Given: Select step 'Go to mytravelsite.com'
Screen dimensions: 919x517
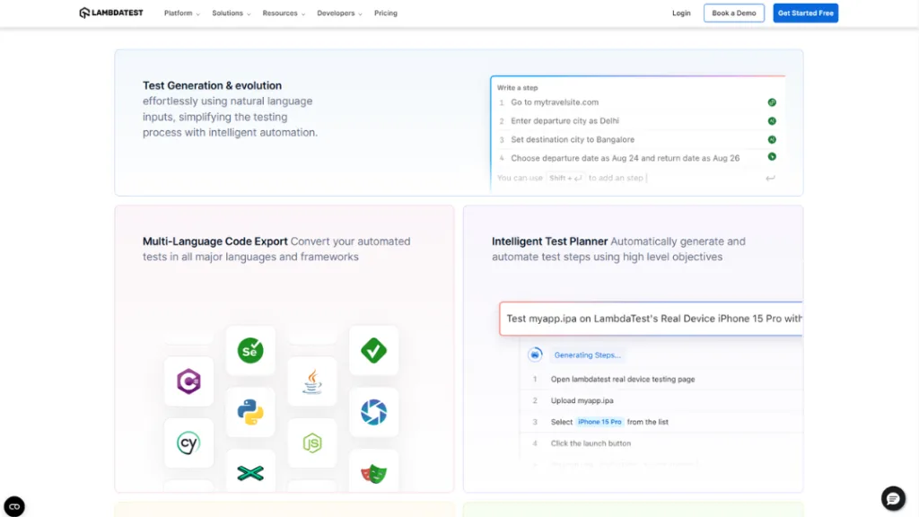Looking at the screenshot, I should (555, 102).
